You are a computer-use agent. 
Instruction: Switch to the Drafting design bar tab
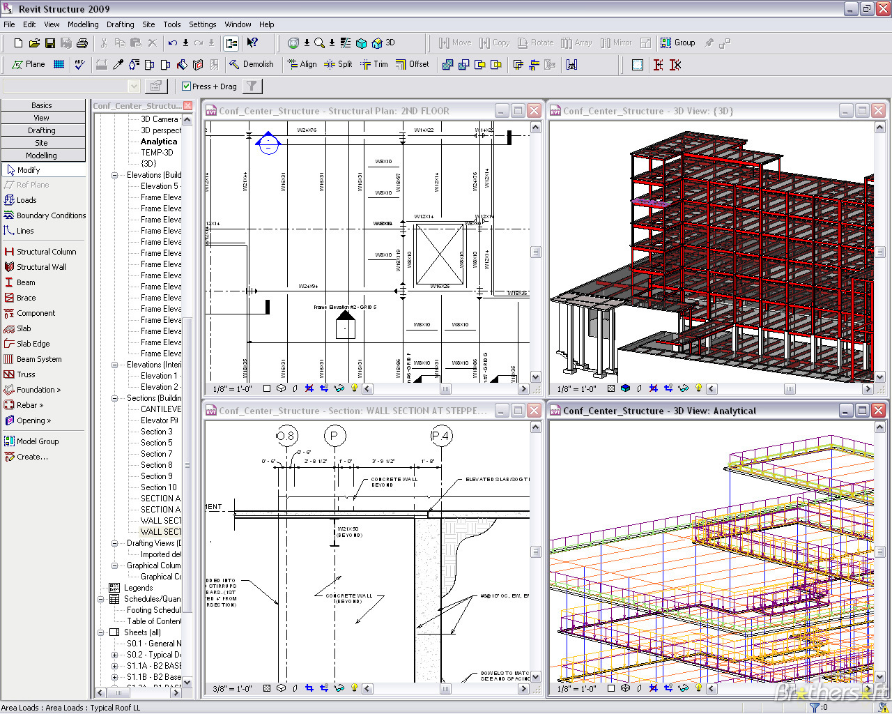[x=42, y=130]
